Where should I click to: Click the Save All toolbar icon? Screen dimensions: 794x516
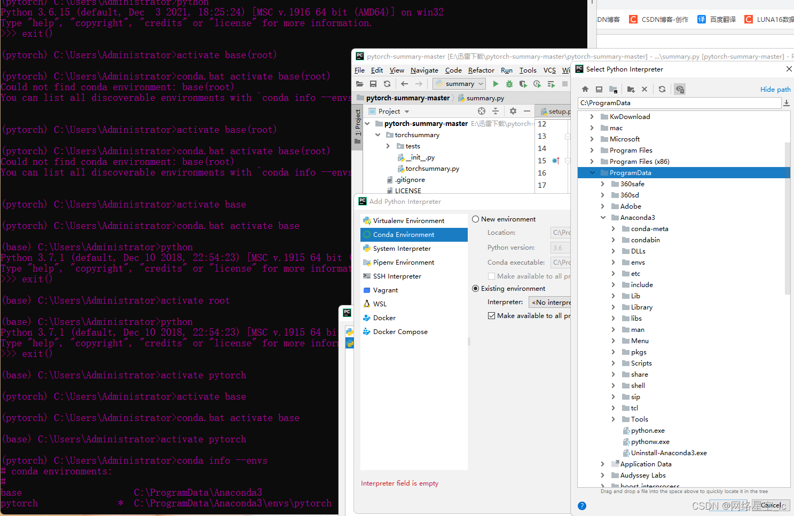pos(373,84)
